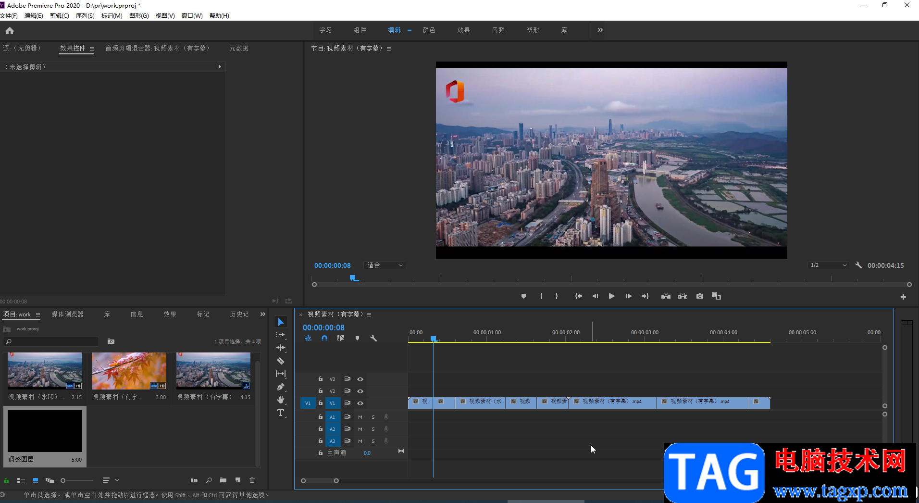
Task: Open 编辑 workspace menu icon
Action: coord(410,30)
